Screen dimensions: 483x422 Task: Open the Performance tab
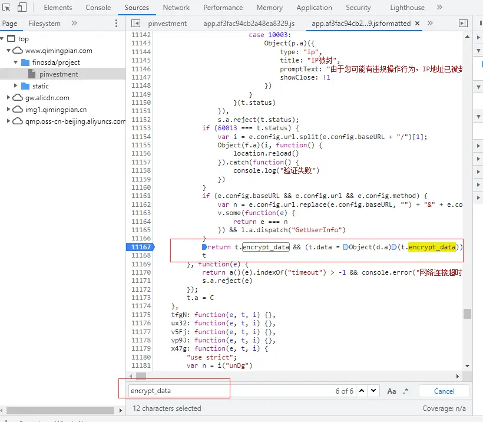click(x=223, y=8)
